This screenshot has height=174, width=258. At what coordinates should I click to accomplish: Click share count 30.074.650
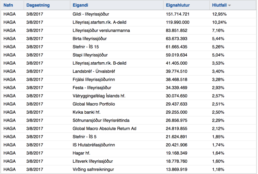[176, 96]
